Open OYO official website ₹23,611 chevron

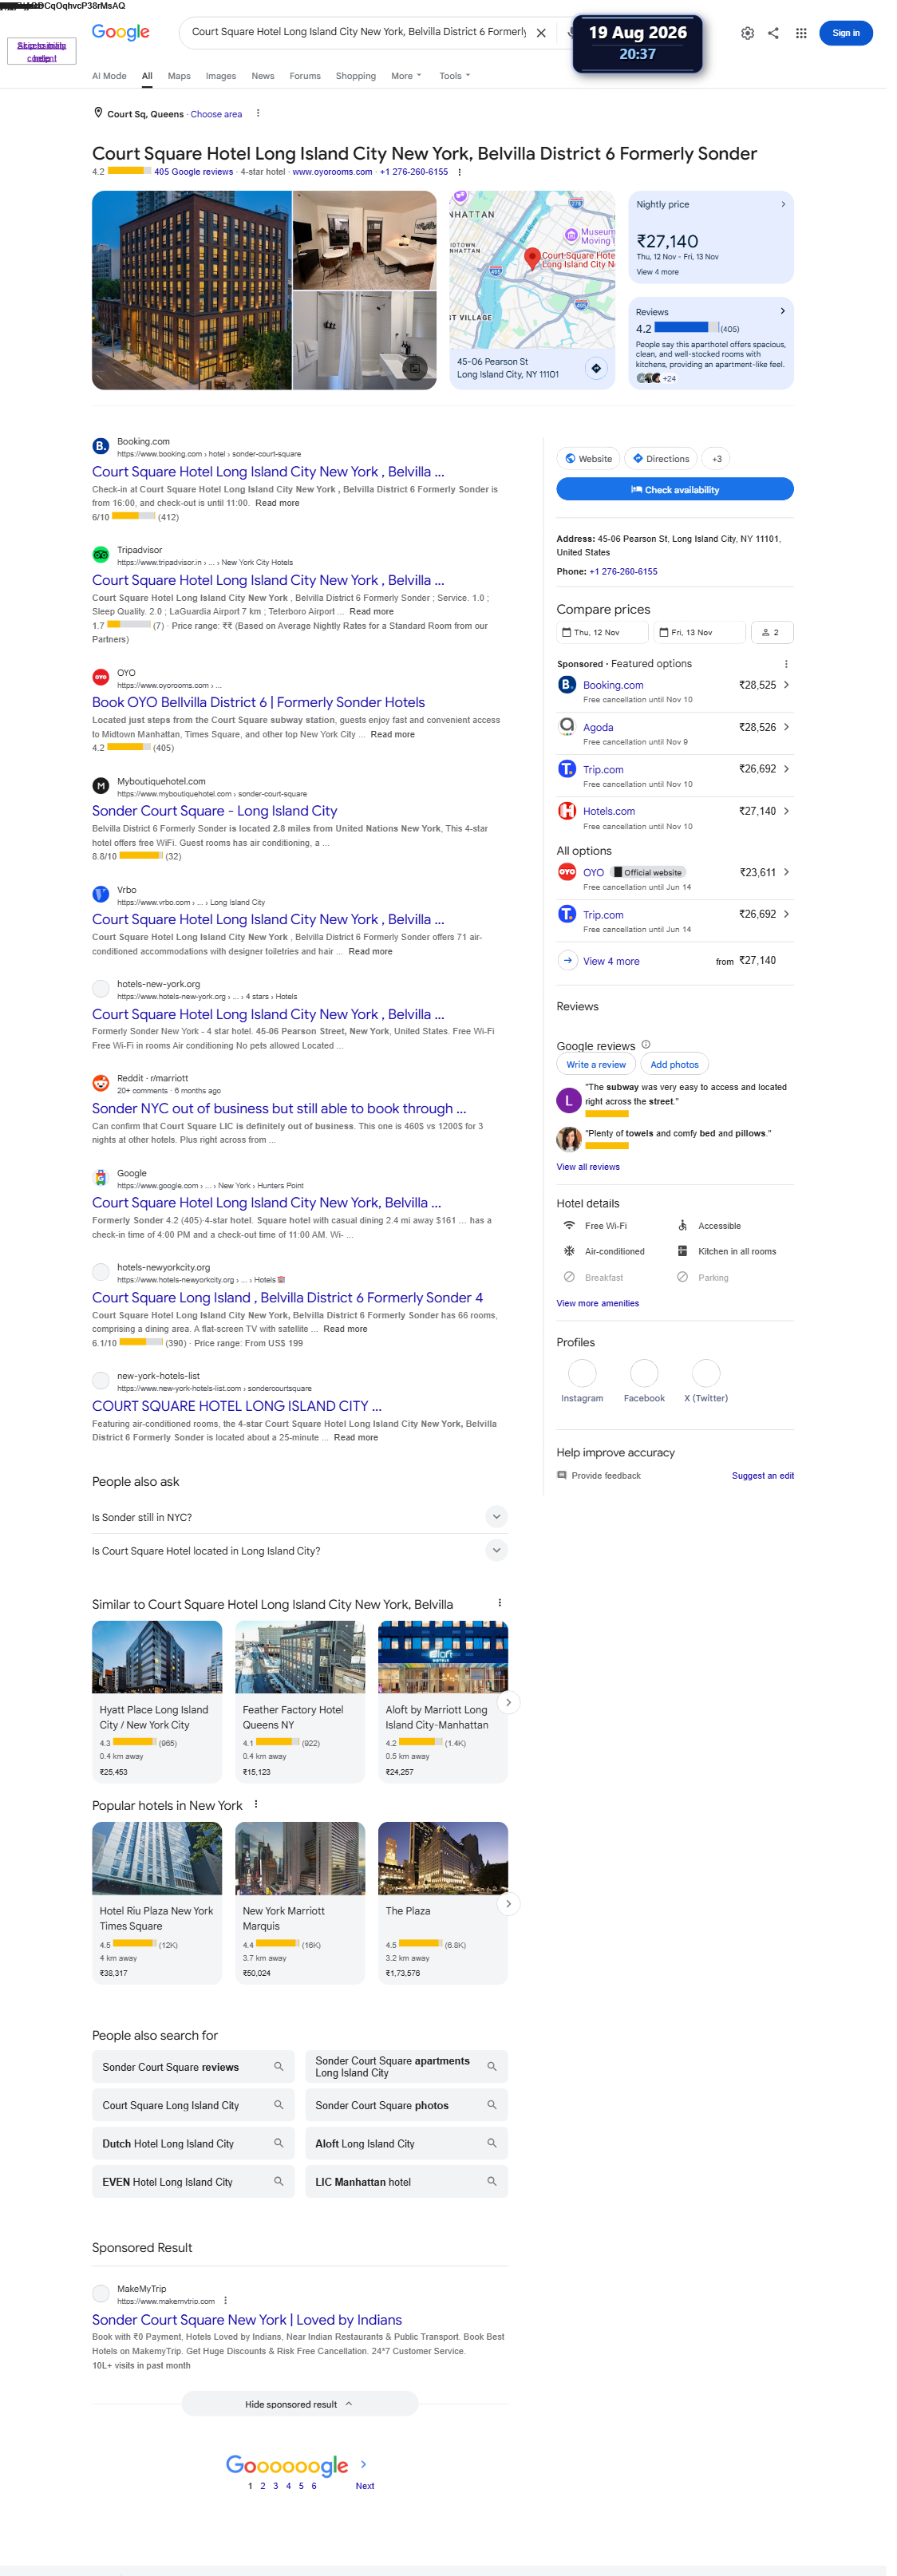point(786,872)
